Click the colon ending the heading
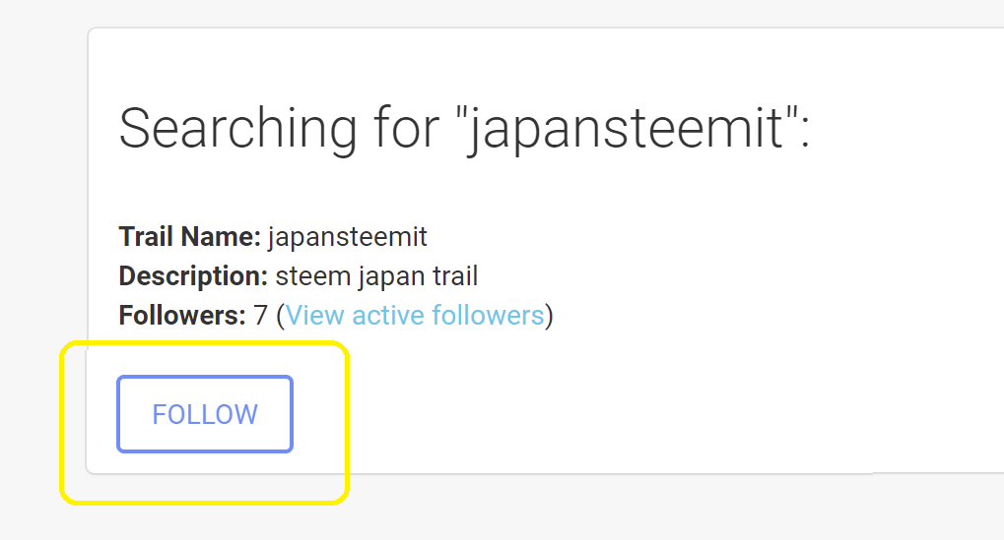 pyautogui.click(x=803, y=138)
